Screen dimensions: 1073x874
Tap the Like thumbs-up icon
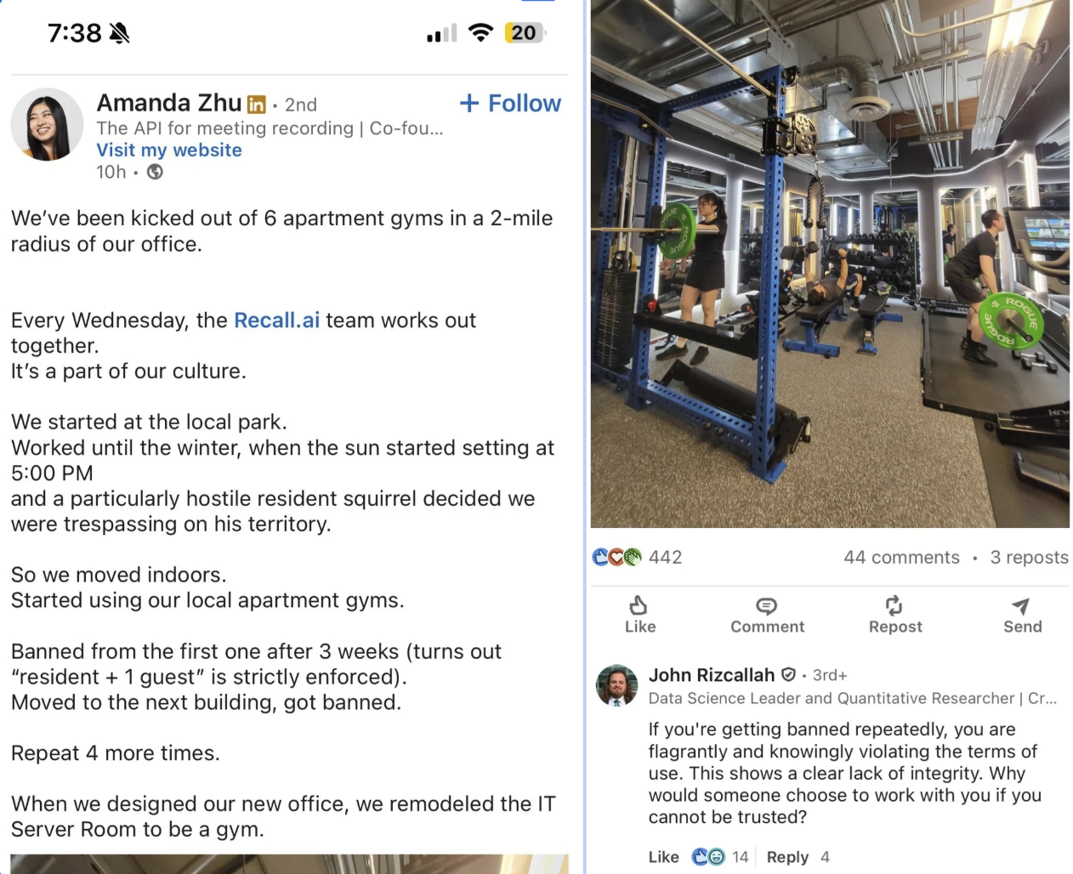coord(639,605)
